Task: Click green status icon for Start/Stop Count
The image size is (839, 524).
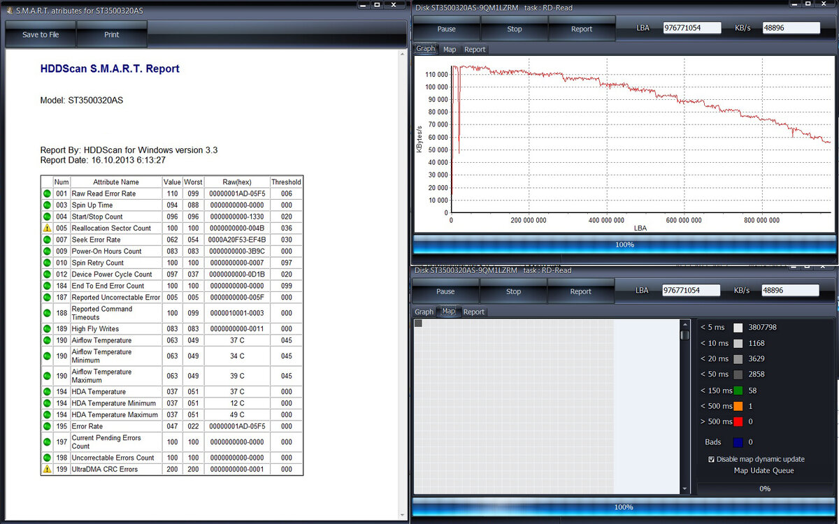Action: pyautogui.click(x=47, y=217)
